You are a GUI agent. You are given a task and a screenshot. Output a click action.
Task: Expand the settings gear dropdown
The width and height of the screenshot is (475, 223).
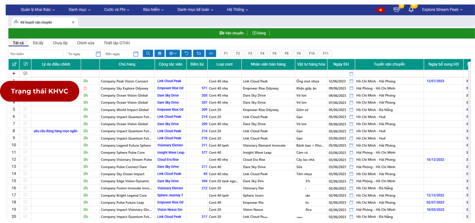pos(173,53)
